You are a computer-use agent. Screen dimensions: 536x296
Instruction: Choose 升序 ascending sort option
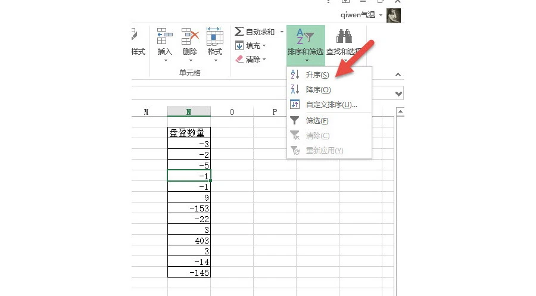click(x=317, y=75)
